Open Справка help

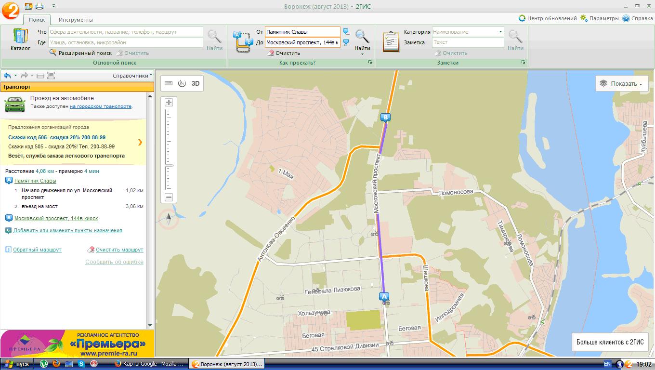point(638,18)
